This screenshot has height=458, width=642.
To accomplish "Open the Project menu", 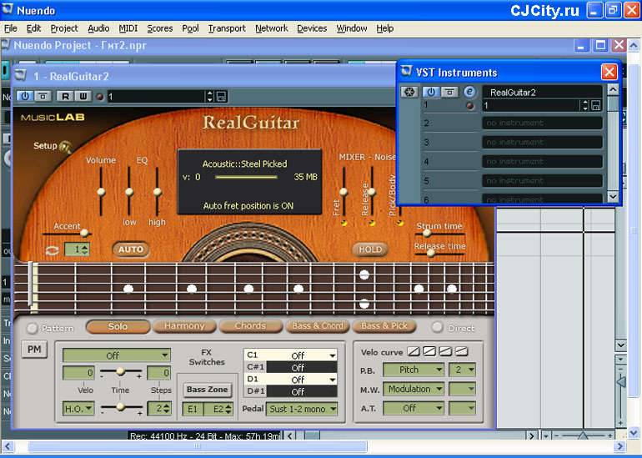I will 64,28.
